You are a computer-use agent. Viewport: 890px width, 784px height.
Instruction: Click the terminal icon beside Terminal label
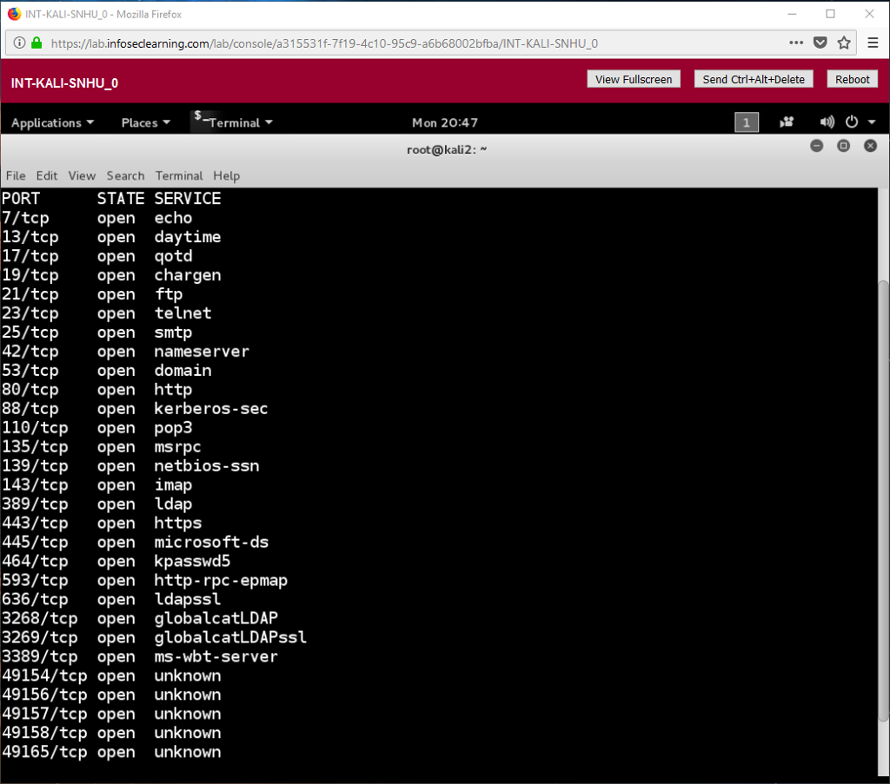coord(198,119)
